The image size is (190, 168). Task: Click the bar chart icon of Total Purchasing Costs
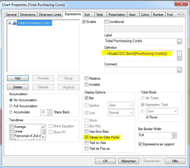click(14, 23)
